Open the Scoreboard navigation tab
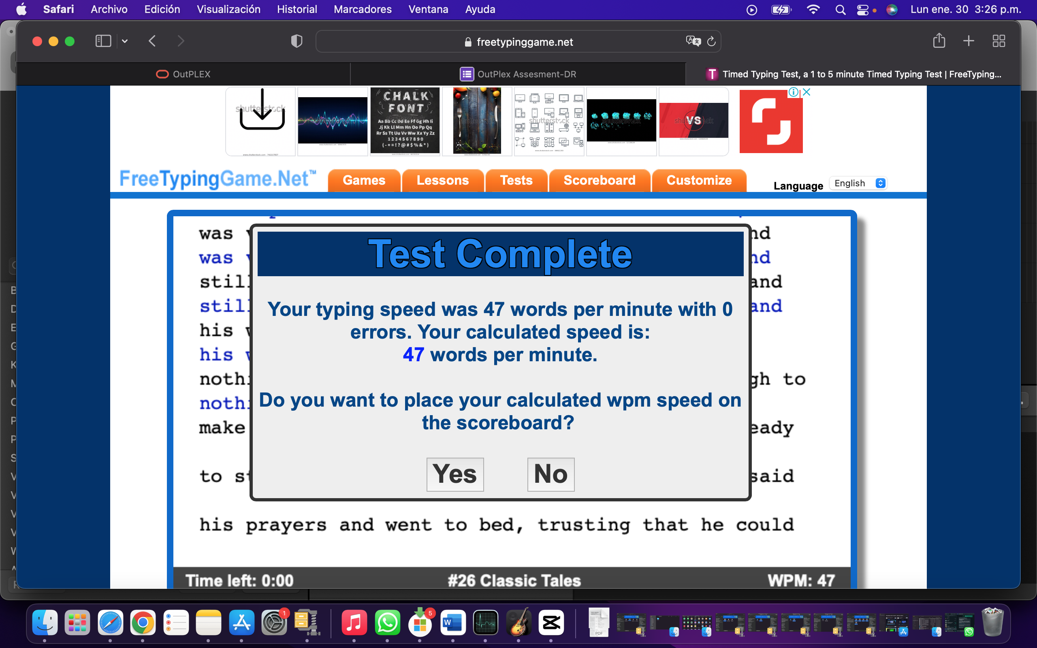The width and height of the screenshot is (1037, 648). 600,181
